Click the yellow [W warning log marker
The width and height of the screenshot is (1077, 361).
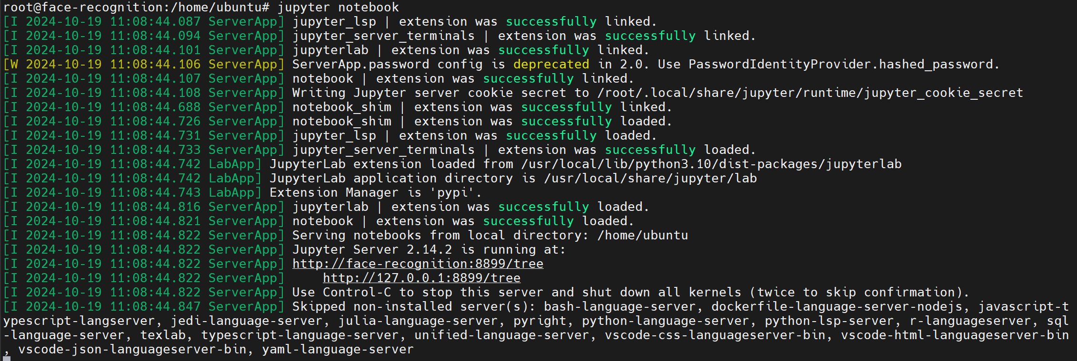coord(10,65)
